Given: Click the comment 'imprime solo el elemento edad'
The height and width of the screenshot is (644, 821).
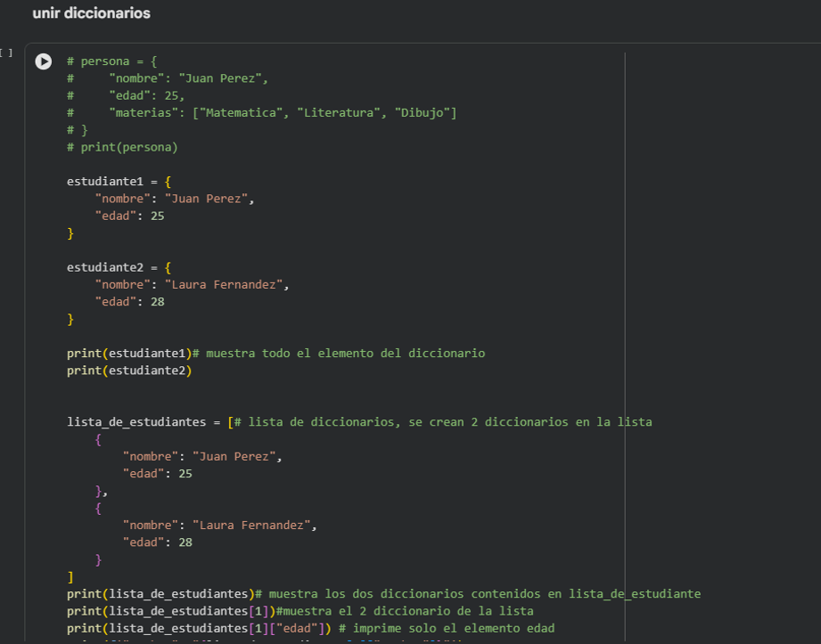Looking at the screenshot, I should point(454,629).
